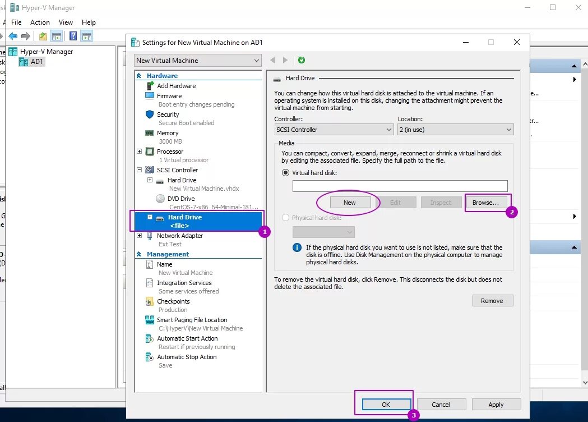
Task: Open Firmware settings icon
Action: [150, 95]
